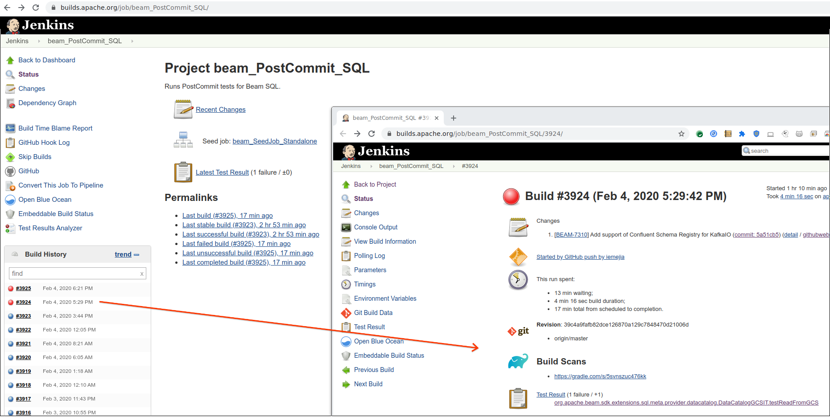Open the 4 min 16 sec duration link
Screen dimensions: 830x417
pyautogui.click(x=797, y=196)
